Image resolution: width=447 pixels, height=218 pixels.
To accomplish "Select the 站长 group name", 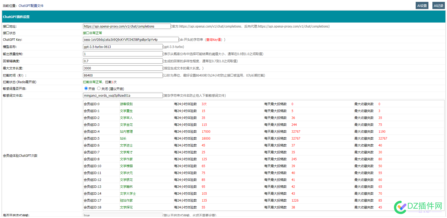I will point(123,139).
